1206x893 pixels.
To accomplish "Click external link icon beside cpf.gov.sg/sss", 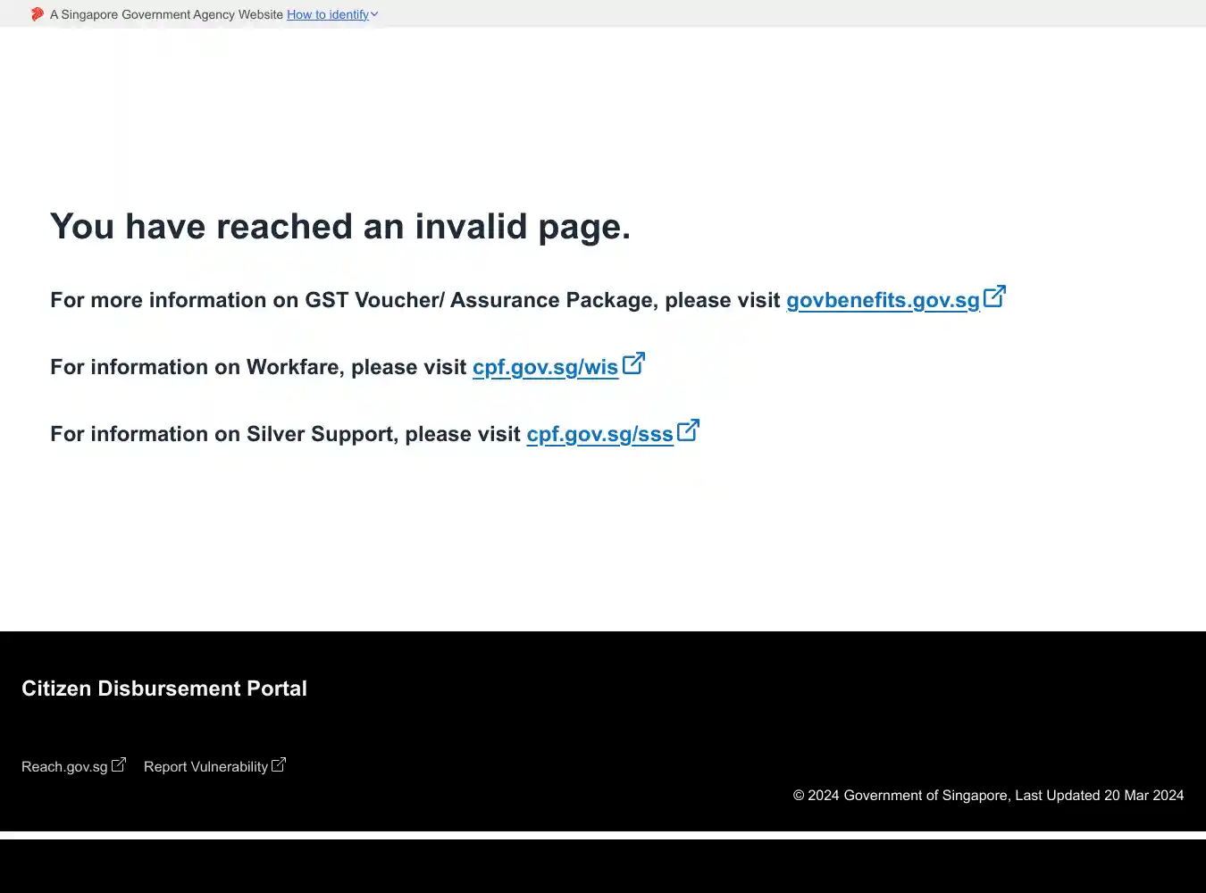I will click(688, 430).
